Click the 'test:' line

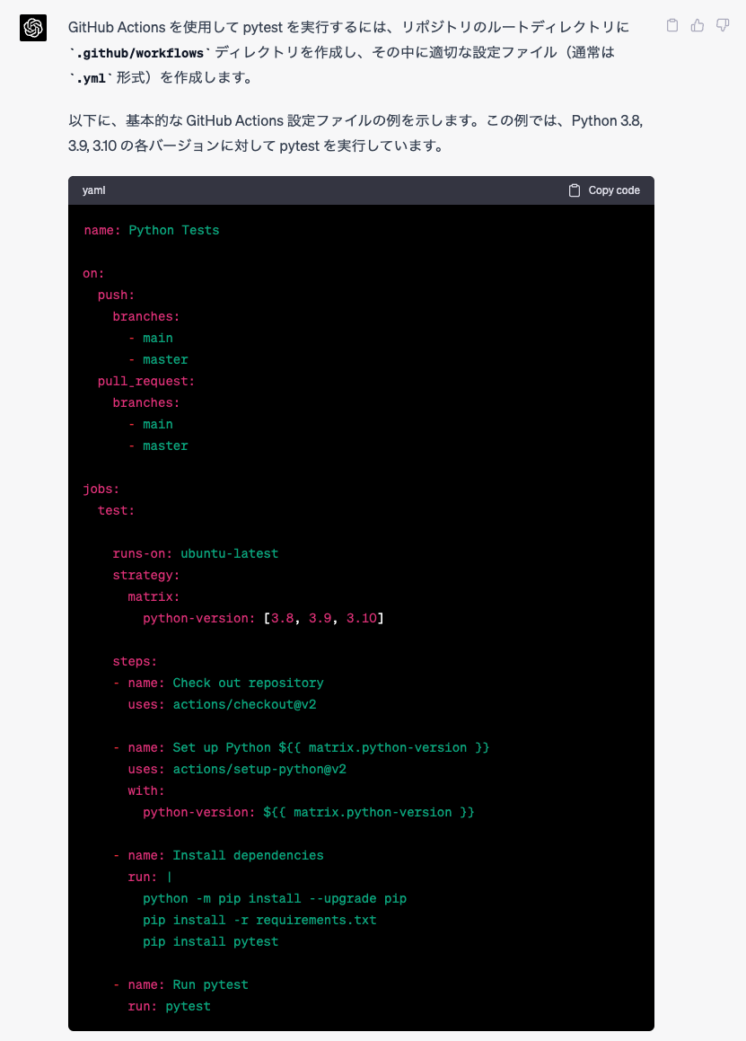click(116, 510)
